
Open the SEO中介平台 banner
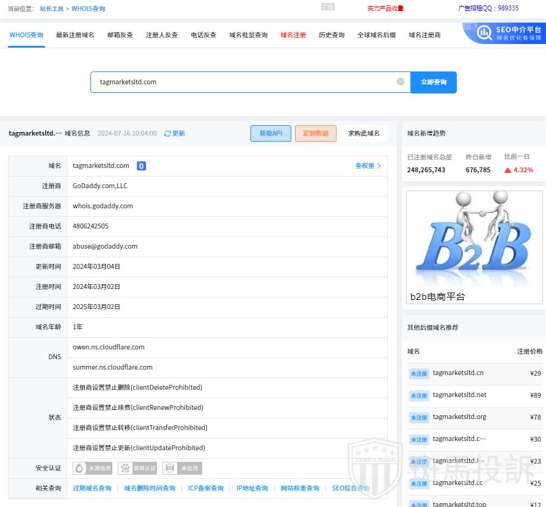[x=504, y=33]
